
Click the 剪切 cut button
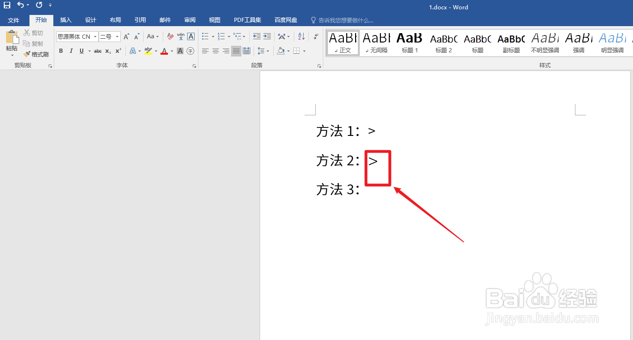pos(33,33)
